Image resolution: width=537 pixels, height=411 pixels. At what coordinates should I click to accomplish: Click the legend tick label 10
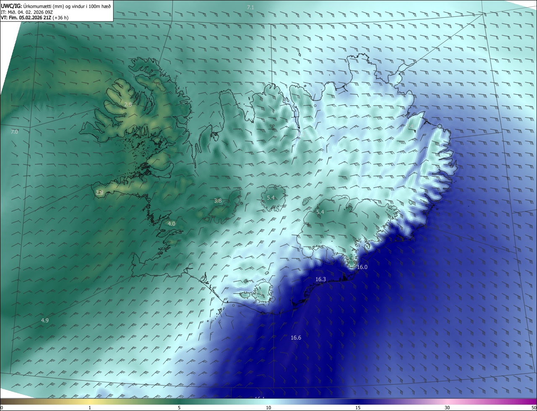[268, 408]
